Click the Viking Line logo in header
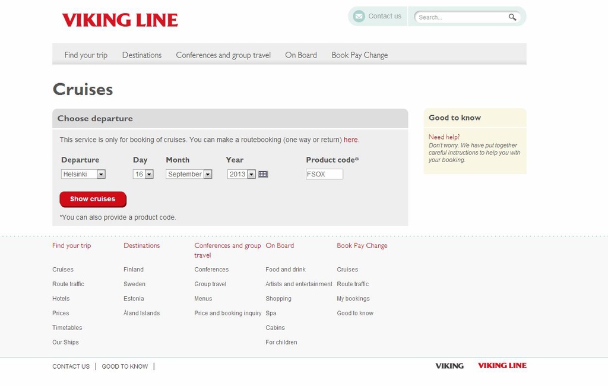 pos(120,20)
